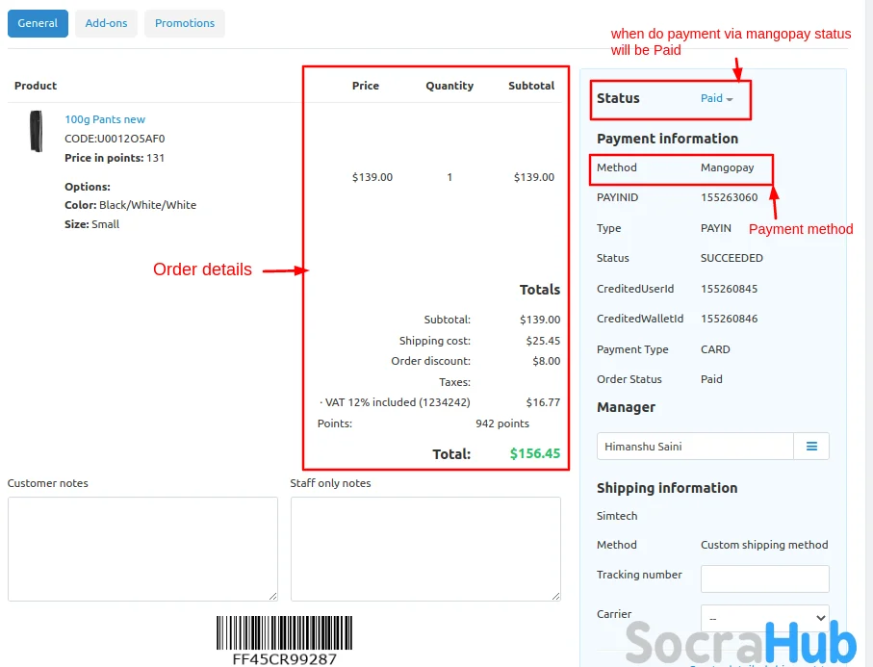Open the Paid status dropdown

pyautogui.click(x=712, y=98)
